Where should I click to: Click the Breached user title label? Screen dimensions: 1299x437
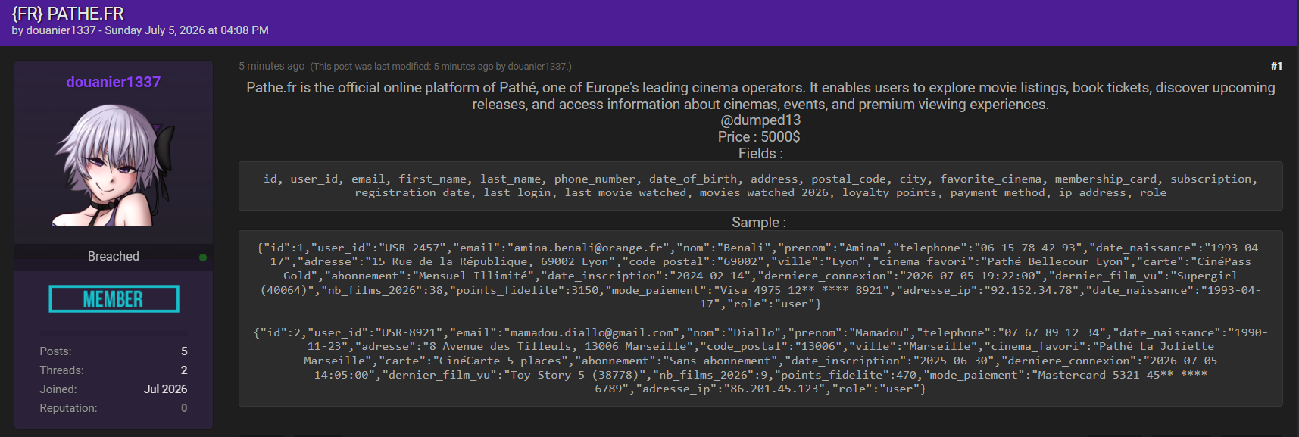(x=114, y=256)
